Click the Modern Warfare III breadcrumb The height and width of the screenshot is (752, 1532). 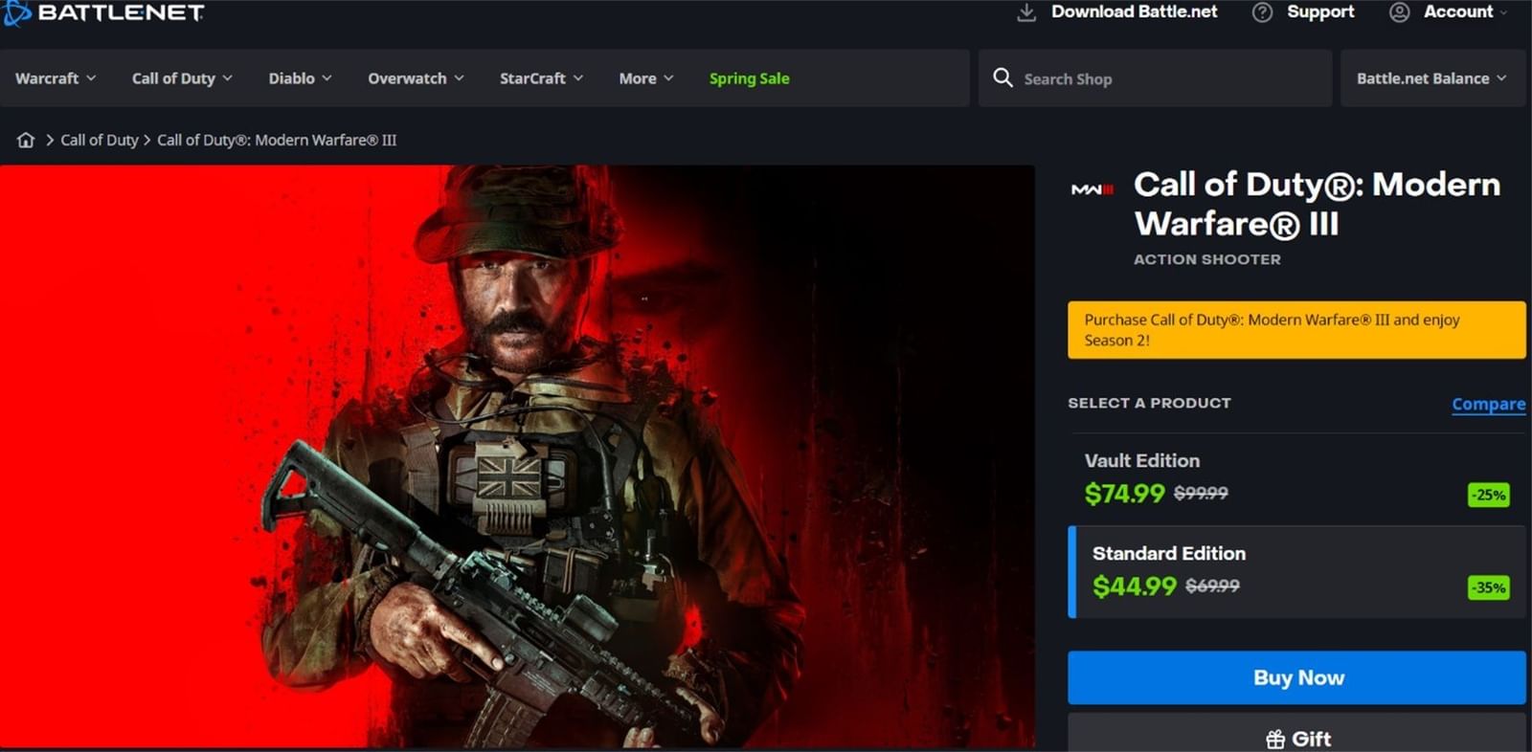pyautogui.click(x=277, y=140)
